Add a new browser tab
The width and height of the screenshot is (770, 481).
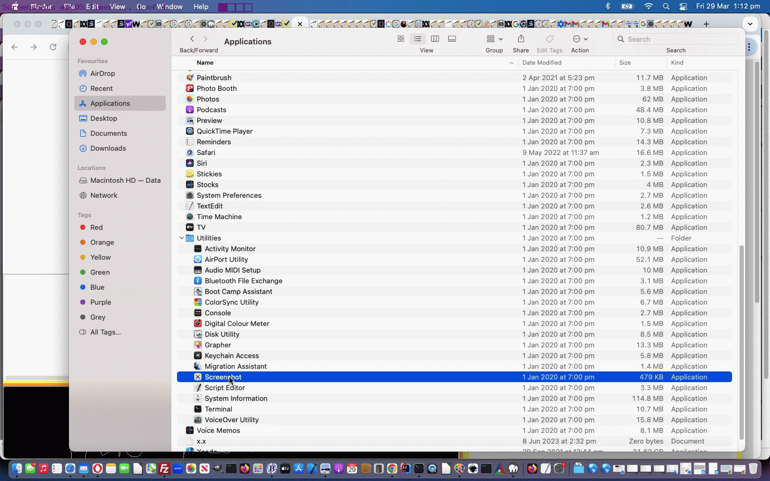coord(706,24)
